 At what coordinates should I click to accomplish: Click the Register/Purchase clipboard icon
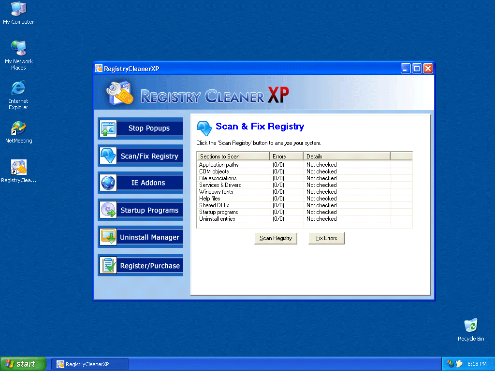pyautogui.click(x=108, y=265)
